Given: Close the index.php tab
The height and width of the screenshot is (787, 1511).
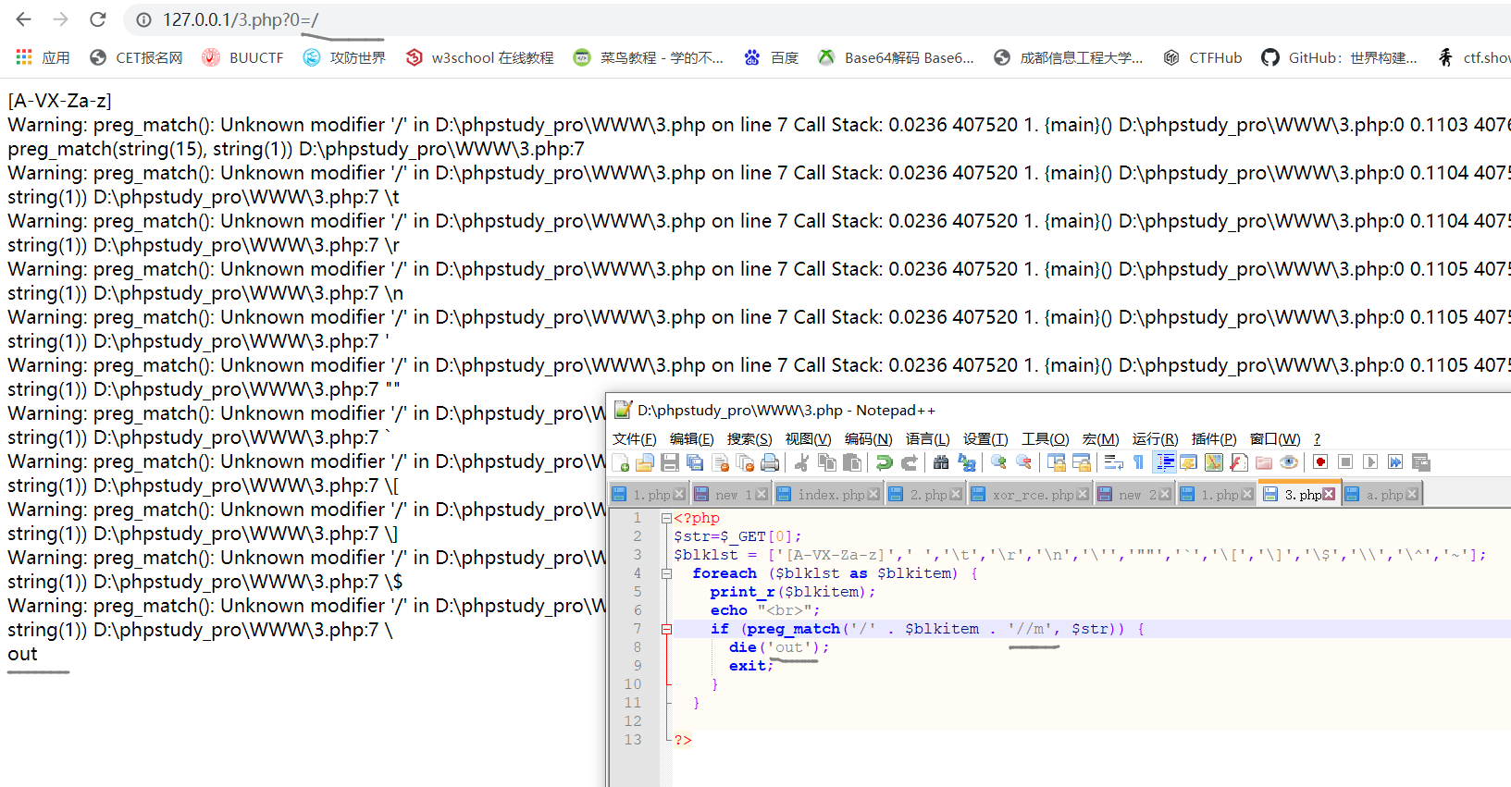Looking at the screenshot, I should click(x=873, y=495).
